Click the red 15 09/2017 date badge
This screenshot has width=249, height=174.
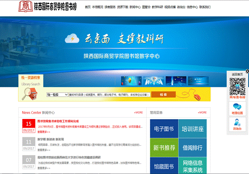pyautogui.click(x=29, y=126)
